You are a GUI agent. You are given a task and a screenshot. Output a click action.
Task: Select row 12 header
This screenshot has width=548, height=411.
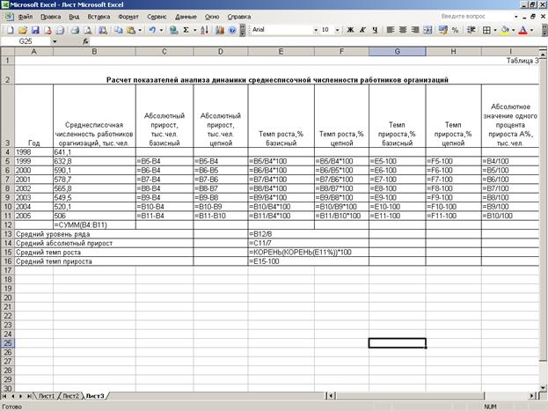[7, 225]
